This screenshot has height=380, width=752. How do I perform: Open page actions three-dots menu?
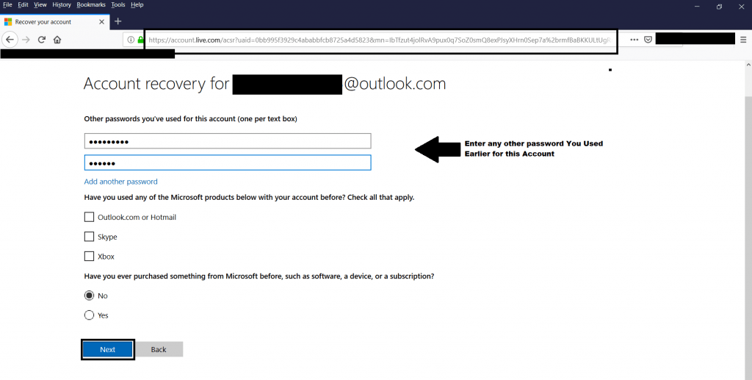(634, 40)
